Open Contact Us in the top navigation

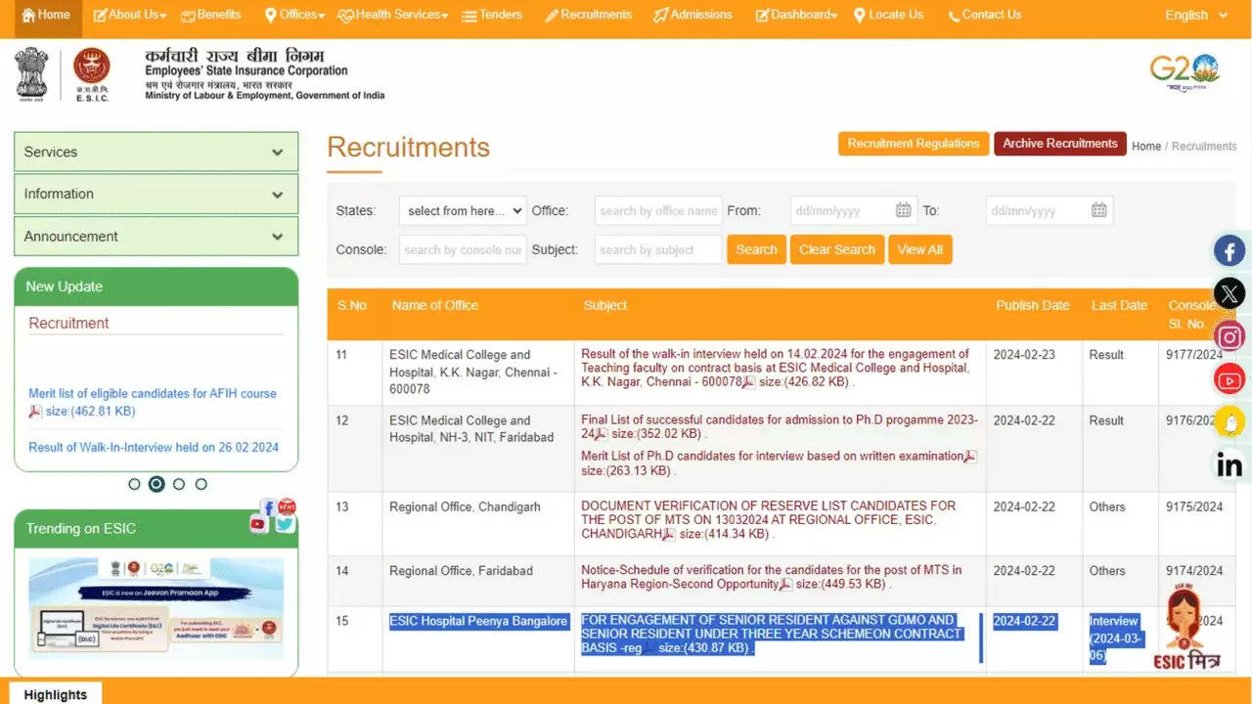click(x=984, y=15)
